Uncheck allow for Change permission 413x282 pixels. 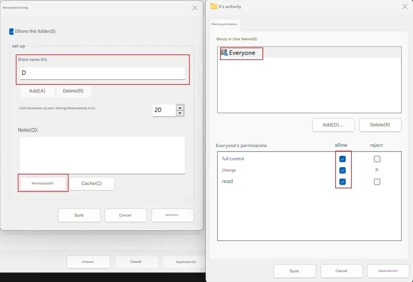pos(343,170)
